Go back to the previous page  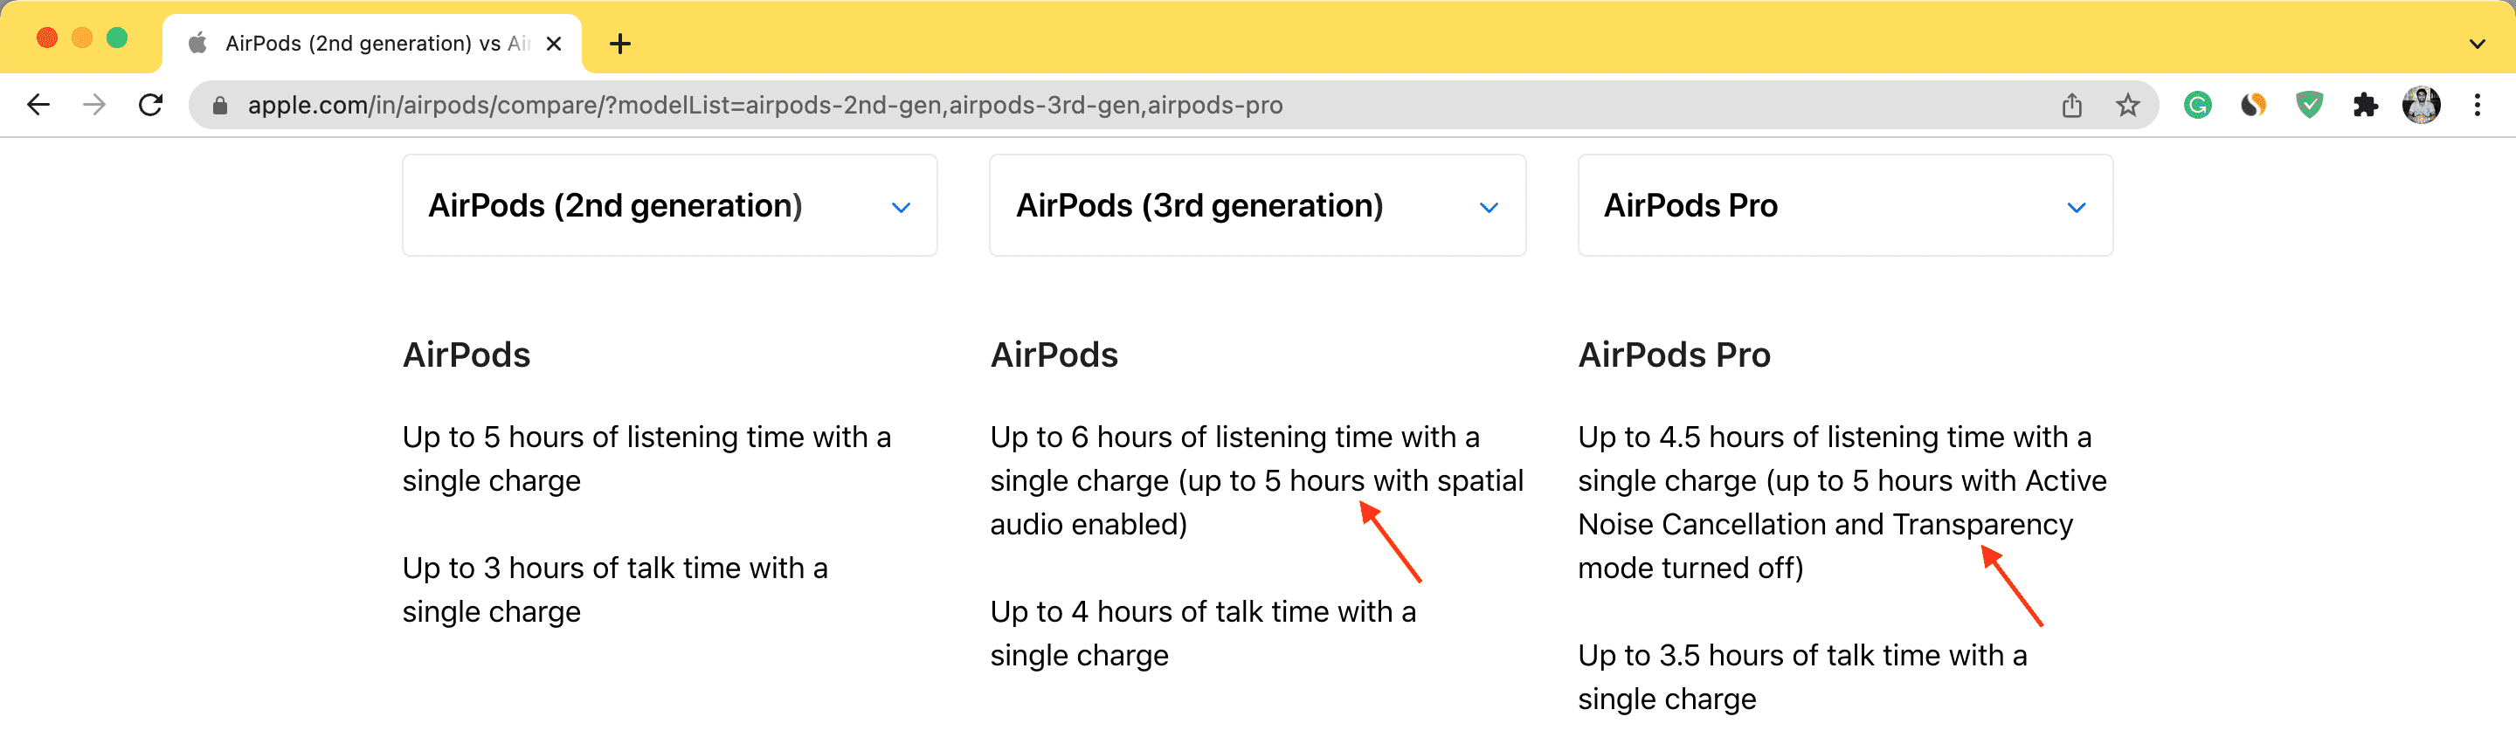[38, 105]
